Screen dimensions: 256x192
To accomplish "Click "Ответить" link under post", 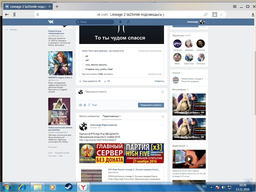I will coord(159,81).
